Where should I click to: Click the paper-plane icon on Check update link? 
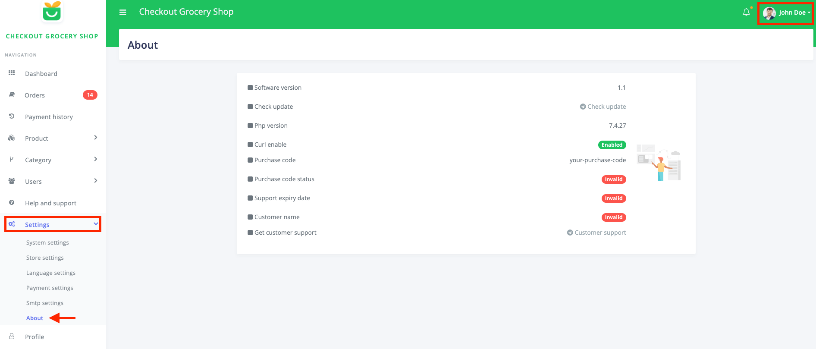click(583, 107)
